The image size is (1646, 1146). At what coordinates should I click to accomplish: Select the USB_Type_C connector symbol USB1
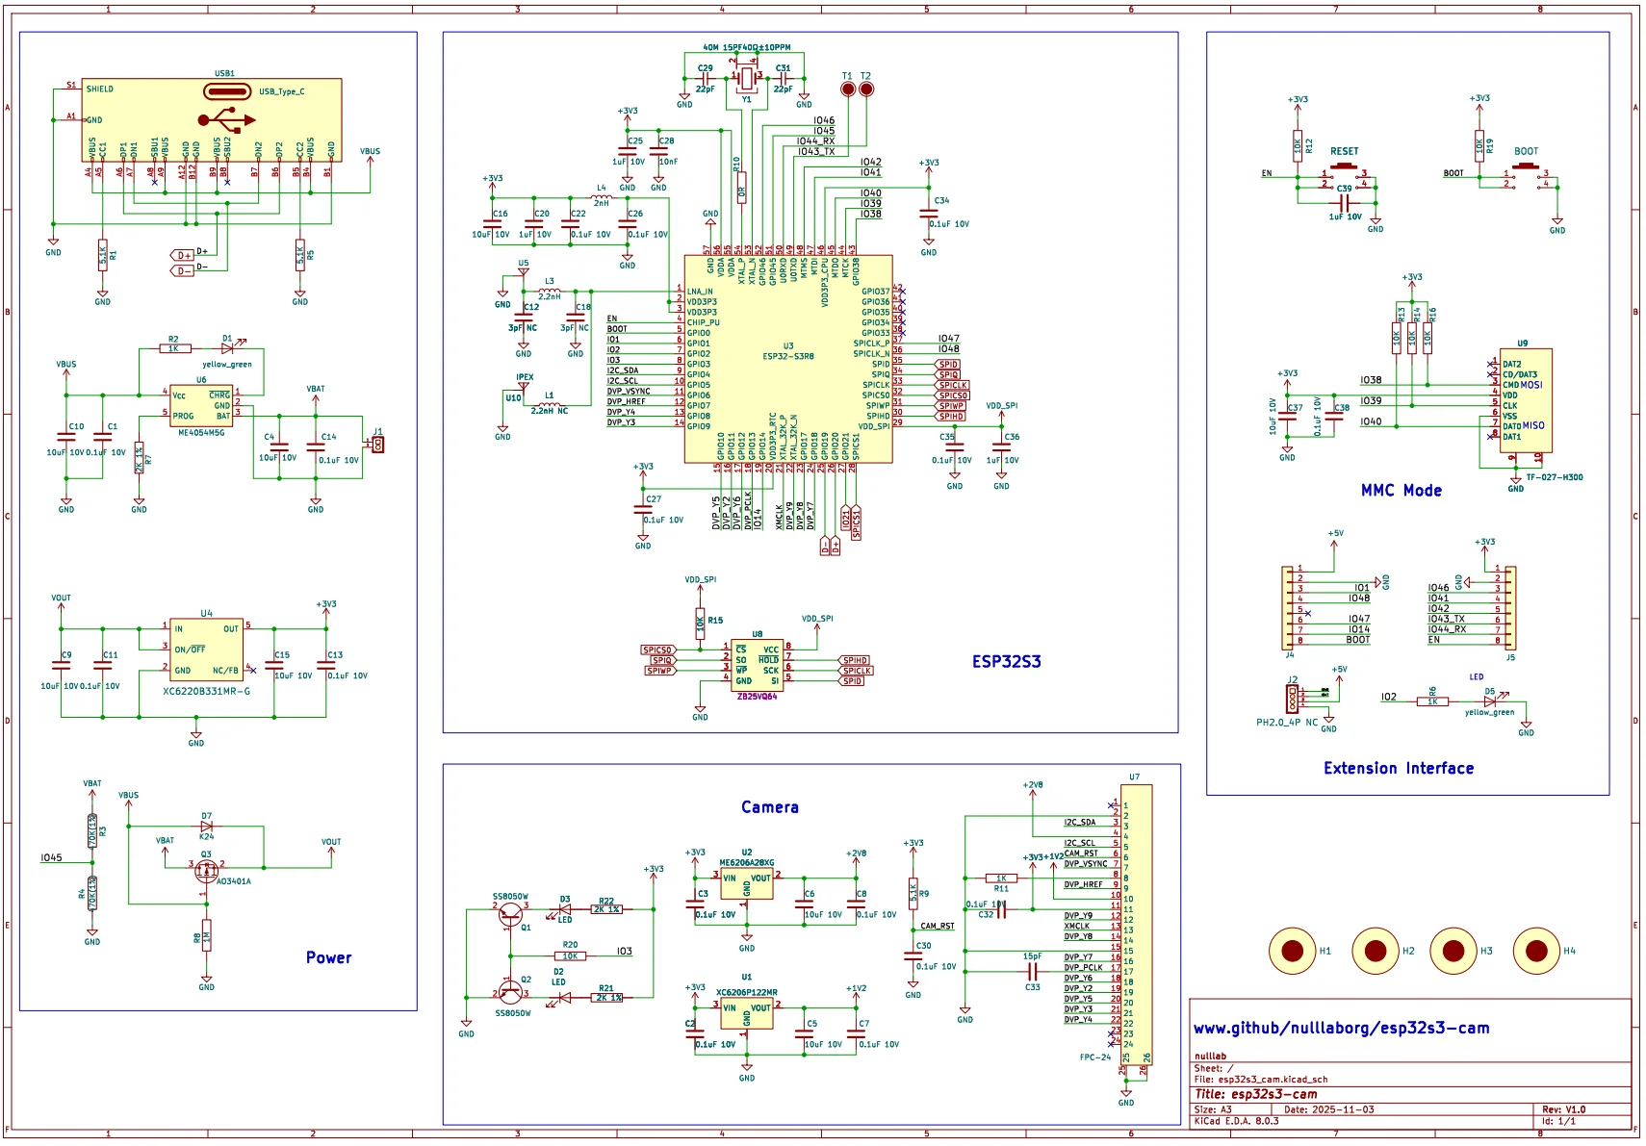point(212,120)
